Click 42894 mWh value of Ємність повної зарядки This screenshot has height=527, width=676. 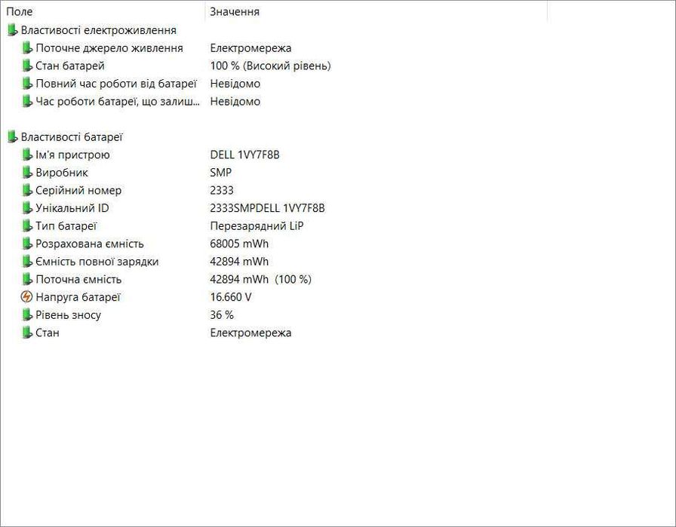coord(239,262)
